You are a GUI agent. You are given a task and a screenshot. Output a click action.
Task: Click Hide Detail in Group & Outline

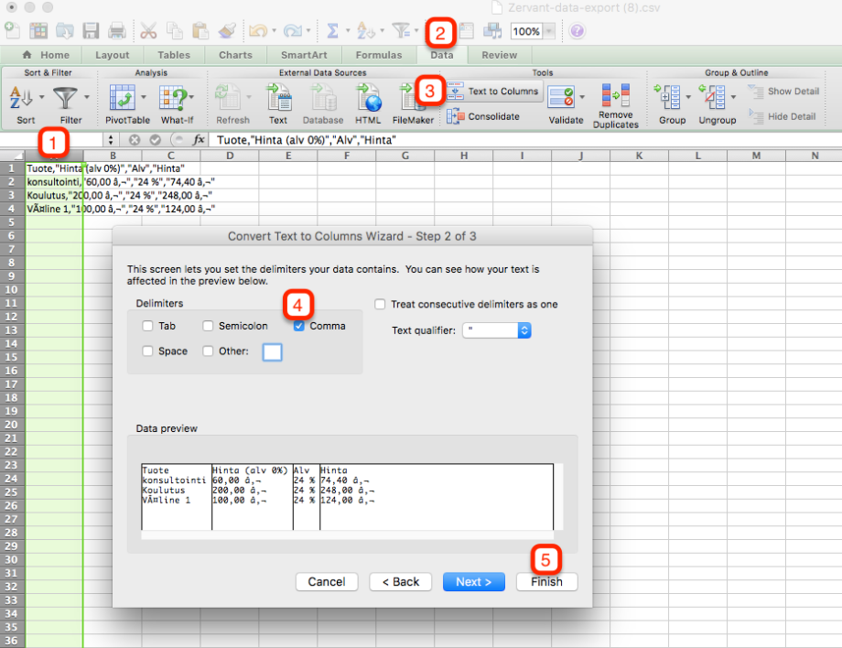point(783,116)
